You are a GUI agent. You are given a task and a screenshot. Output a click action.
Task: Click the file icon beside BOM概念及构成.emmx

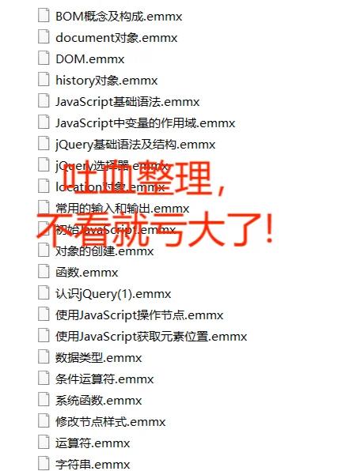44,15
